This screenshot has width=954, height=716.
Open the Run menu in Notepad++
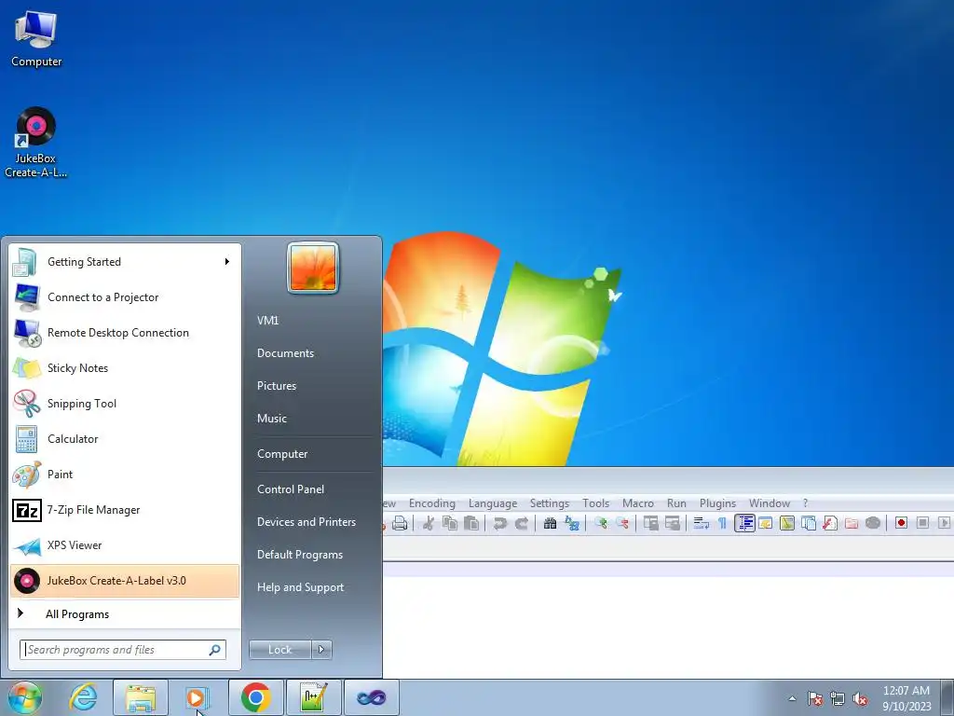pos(676,503)
